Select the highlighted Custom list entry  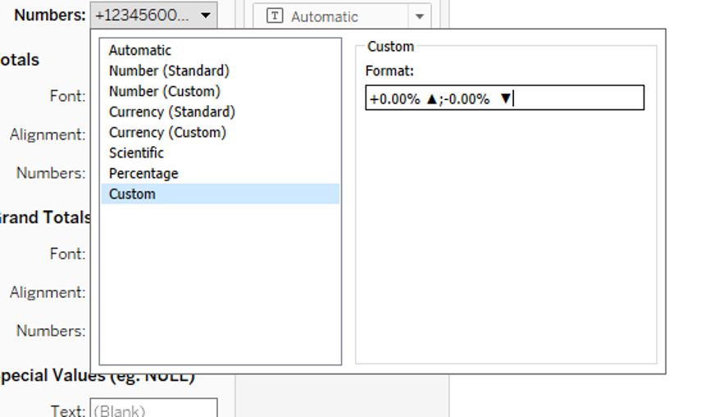click(x=132, y=194)
